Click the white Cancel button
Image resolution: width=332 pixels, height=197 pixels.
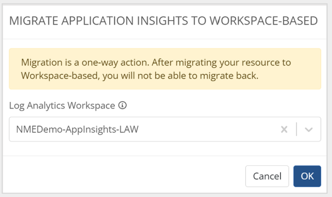pos(267,176)
